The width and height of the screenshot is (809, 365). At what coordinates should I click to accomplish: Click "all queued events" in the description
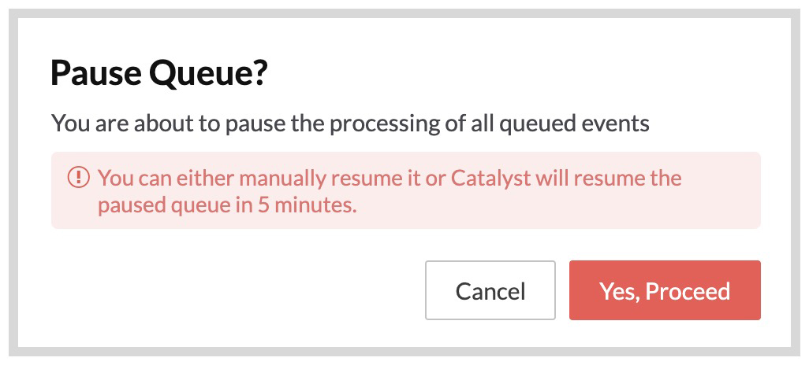(x=566, y=124)
